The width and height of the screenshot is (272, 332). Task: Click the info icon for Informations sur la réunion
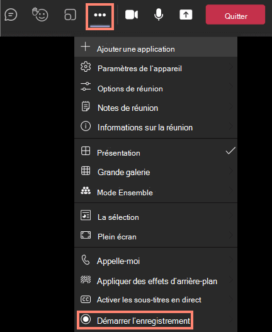pos(86,126)
